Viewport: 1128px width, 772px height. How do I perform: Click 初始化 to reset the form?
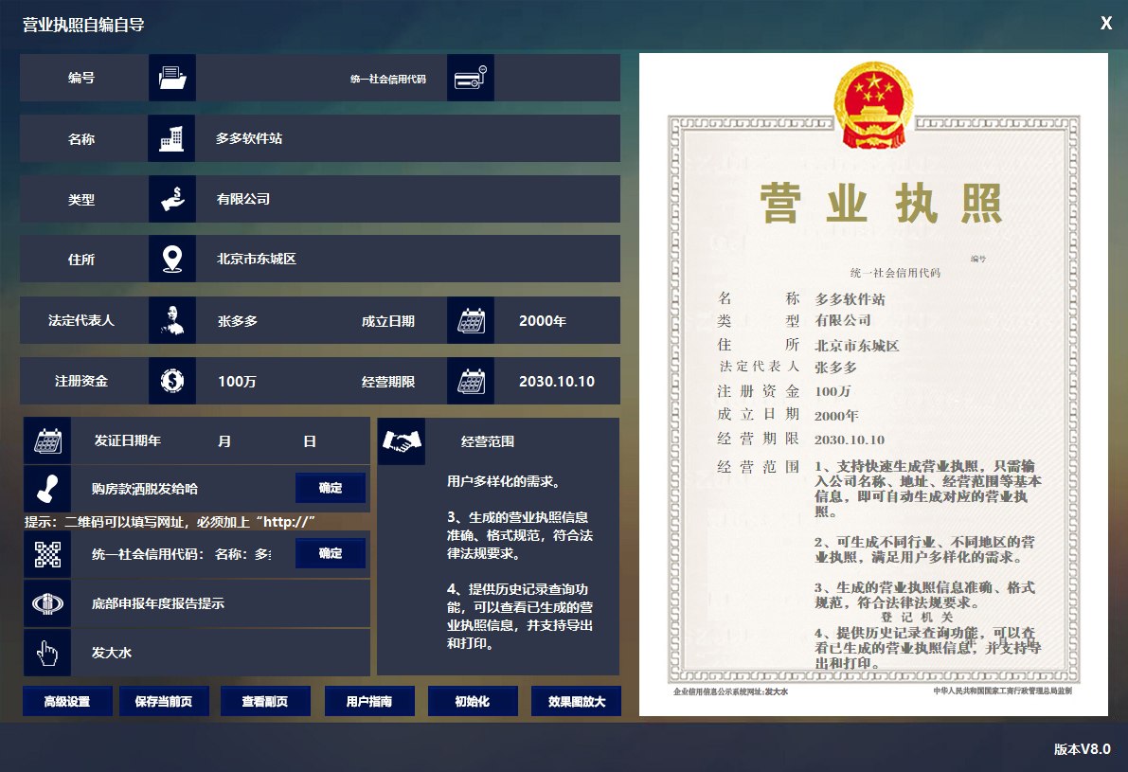point(472,701)
